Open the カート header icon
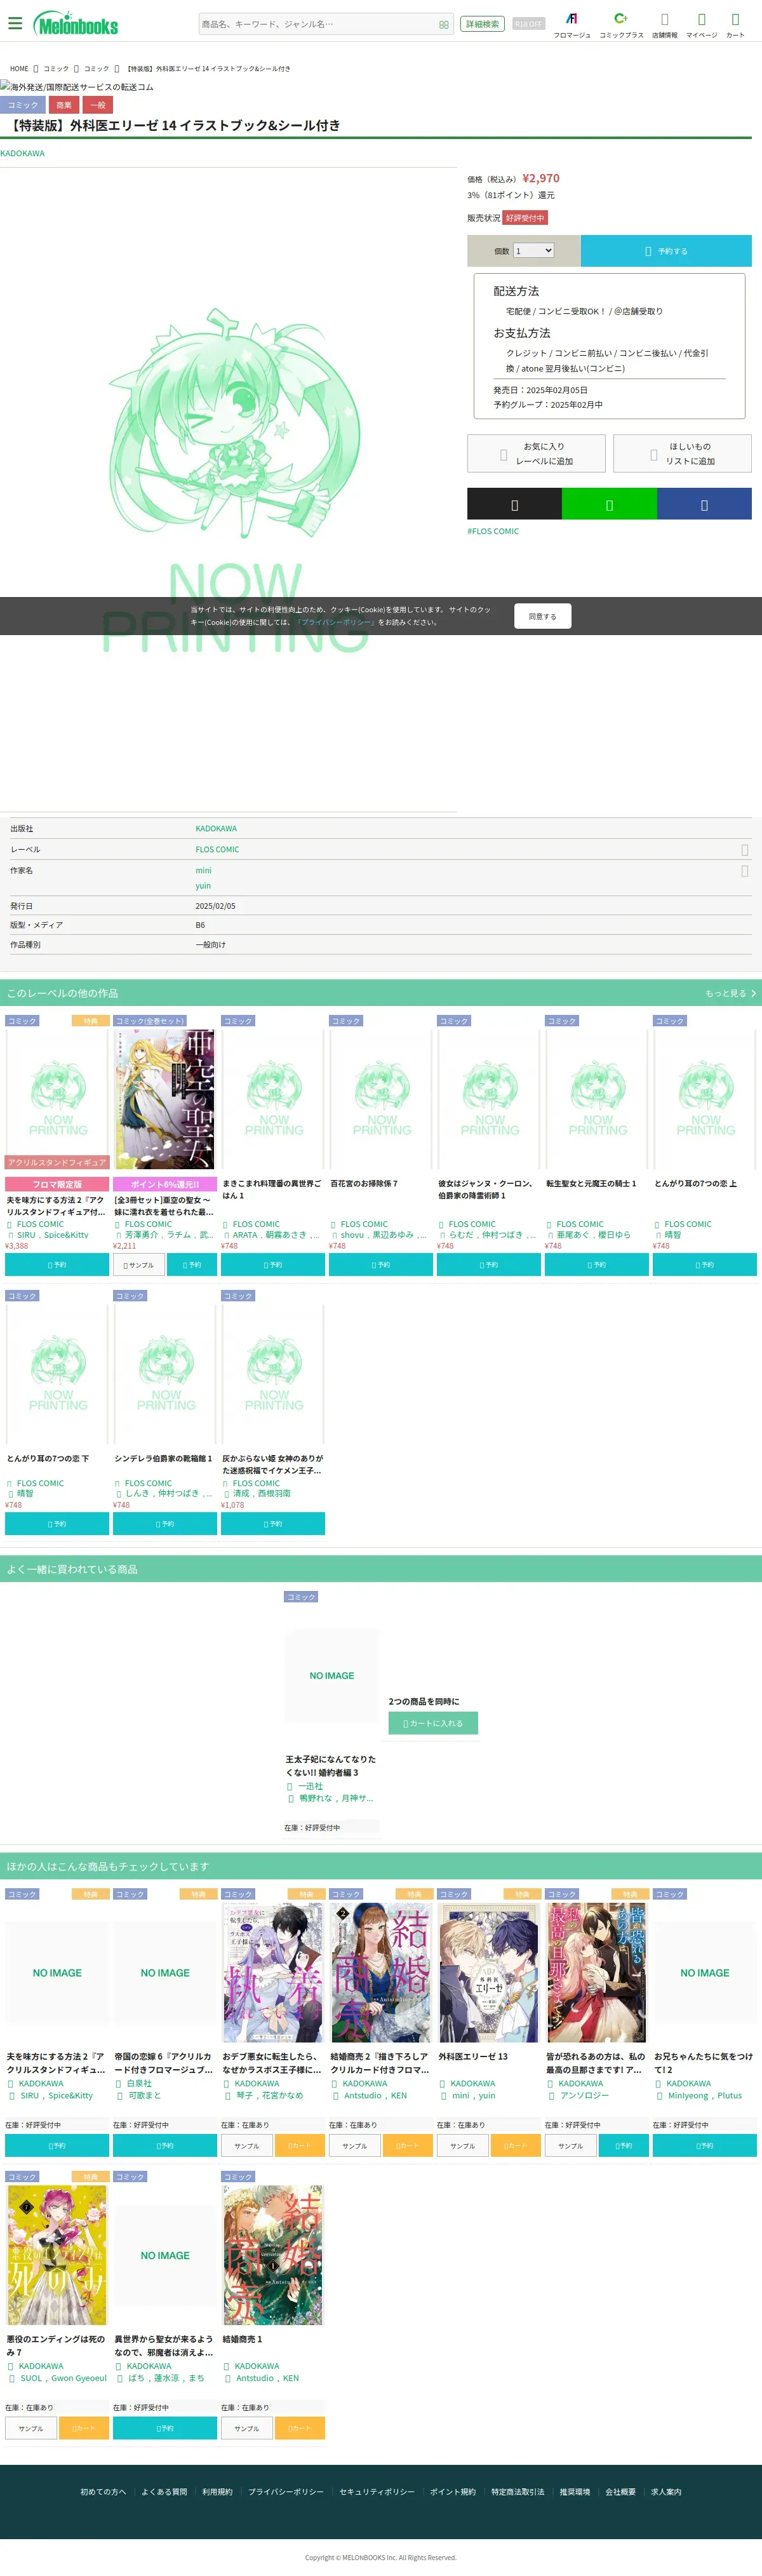This screenshot has width=762, height=2576. coord(735,24)
